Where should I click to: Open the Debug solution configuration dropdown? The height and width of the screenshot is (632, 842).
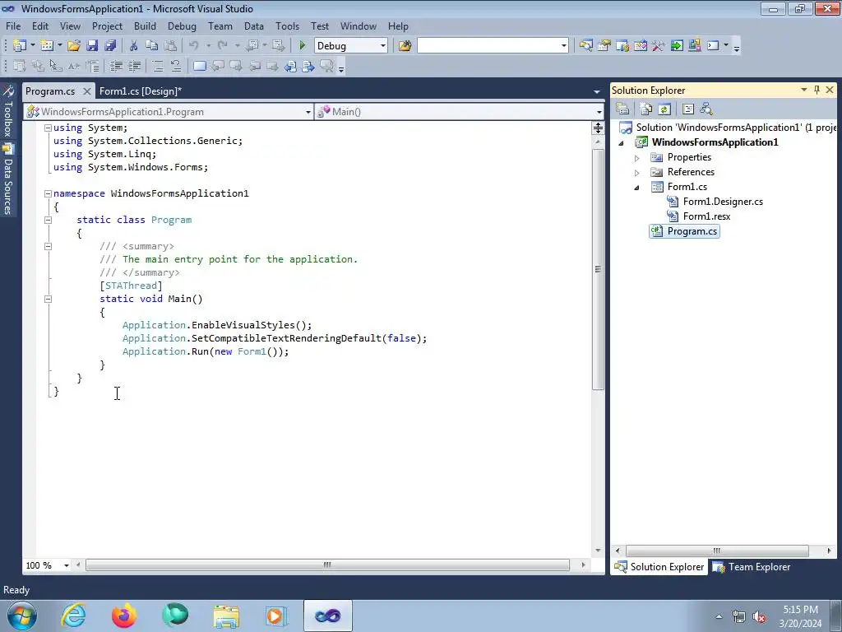pyautogui.click(x=383, y=46)
